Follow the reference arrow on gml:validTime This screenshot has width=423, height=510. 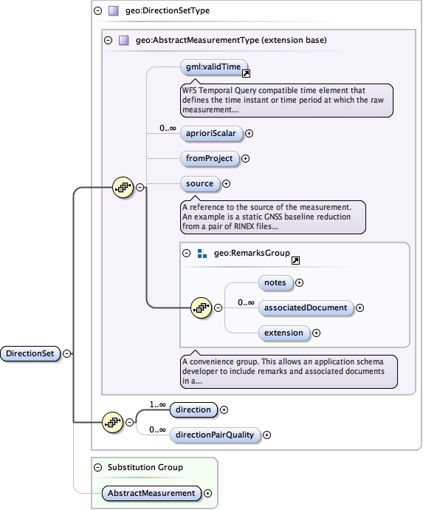247,74
